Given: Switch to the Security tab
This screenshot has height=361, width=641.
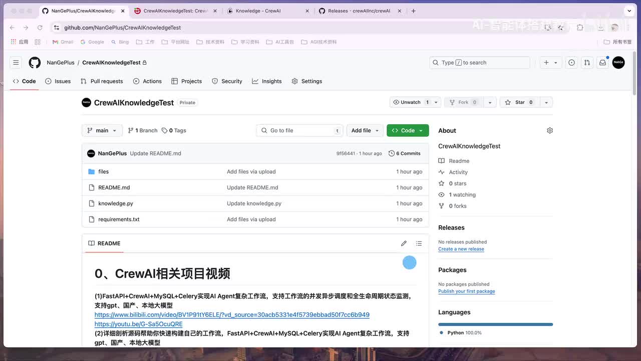Looking at the screenshot, I should pos(227,81).
